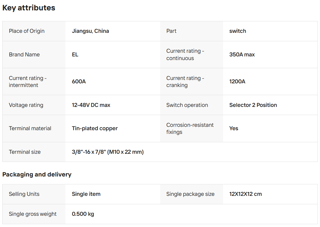Click the 350A max value

click(242, 55)
